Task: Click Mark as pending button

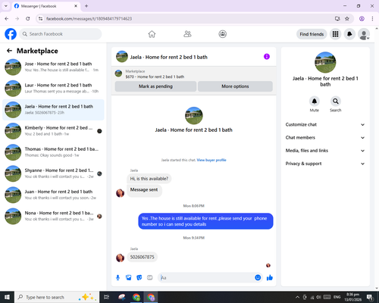Action: [x=155, y=86]
